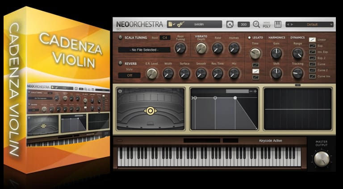Click the name field above envelope graph
The height and width of the screenshot is (189, 343).
coord(237,91)
